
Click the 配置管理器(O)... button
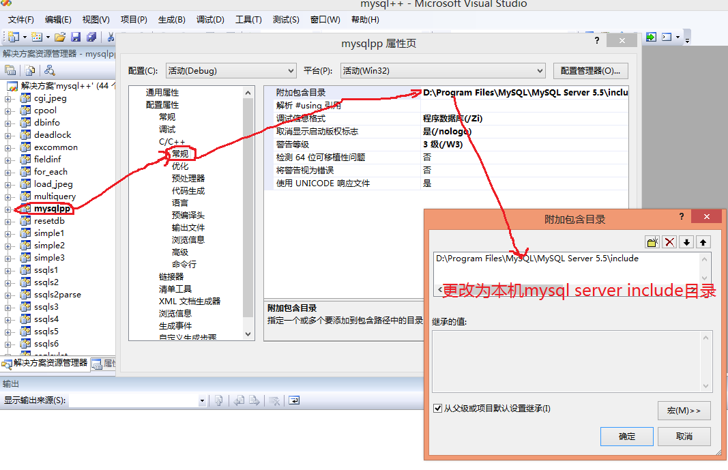click(x=591, y=70)
